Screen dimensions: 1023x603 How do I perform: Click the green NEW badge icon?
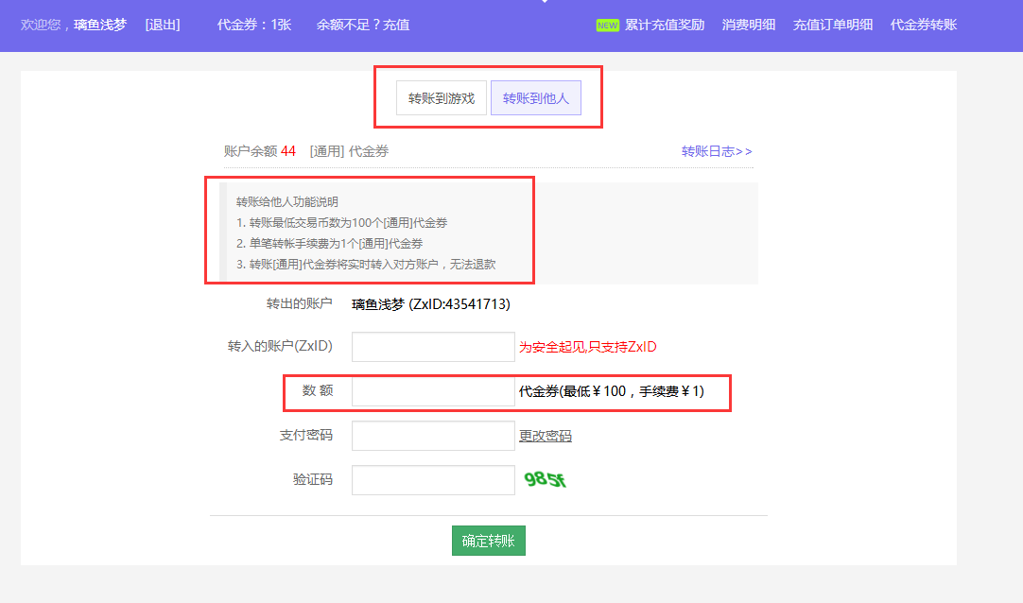point(607,25)
